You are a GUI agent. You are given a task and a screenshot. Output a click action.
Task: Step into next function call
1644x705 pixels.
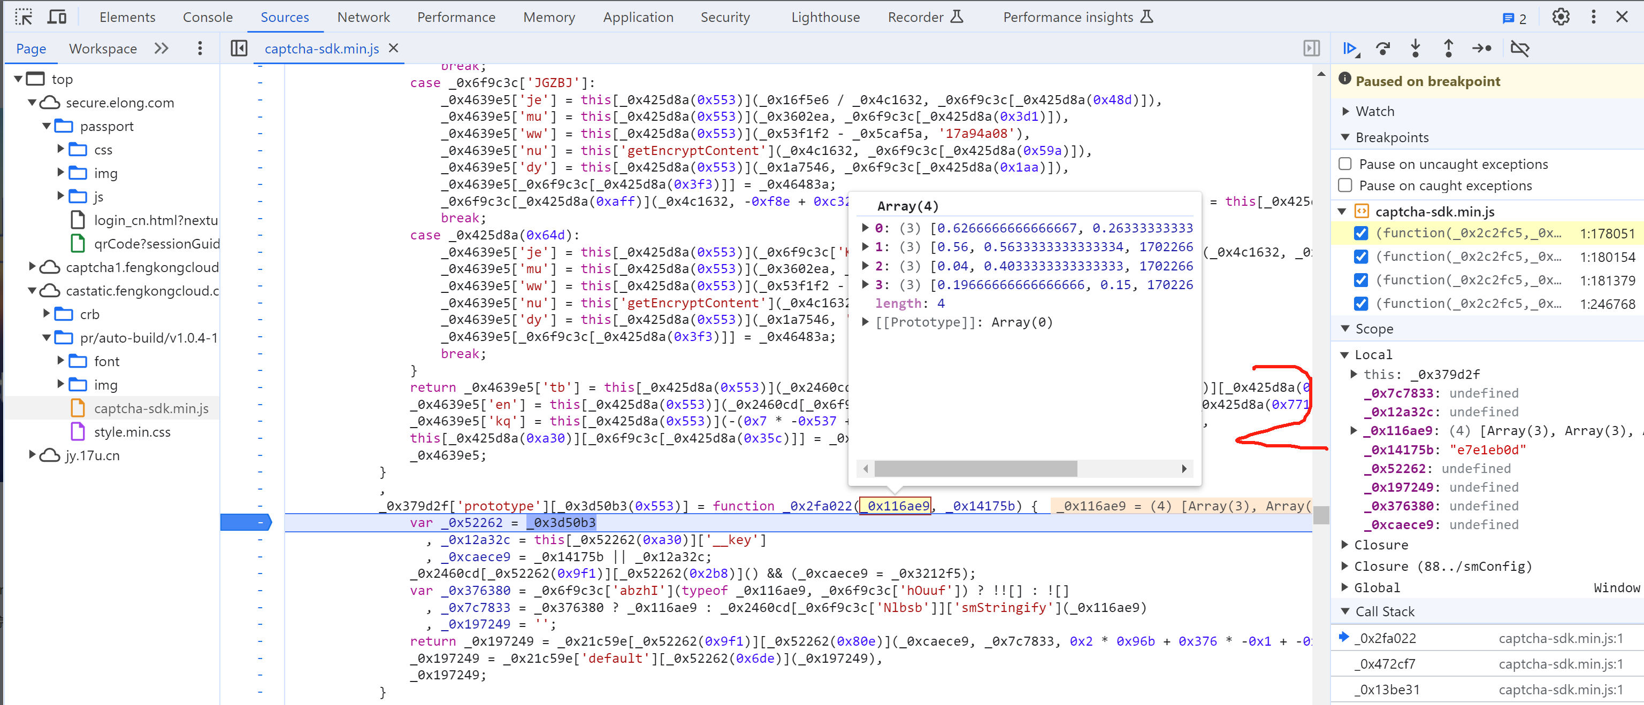[x=1416, y=49]
